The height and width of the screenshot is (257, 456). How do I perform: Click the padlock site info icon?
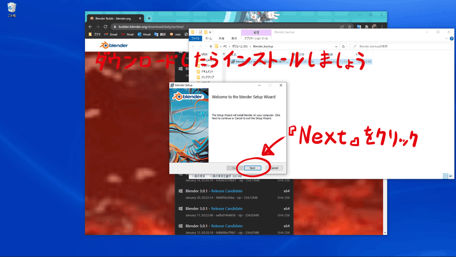pyautogui.click(x=115, y=26)
